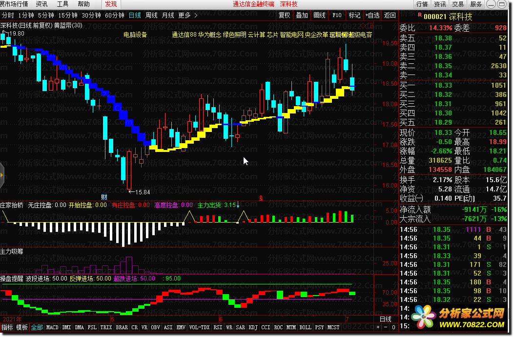Apply the VOL-TDX indicator
Screen dimensions: 514x337
[199, 328]
